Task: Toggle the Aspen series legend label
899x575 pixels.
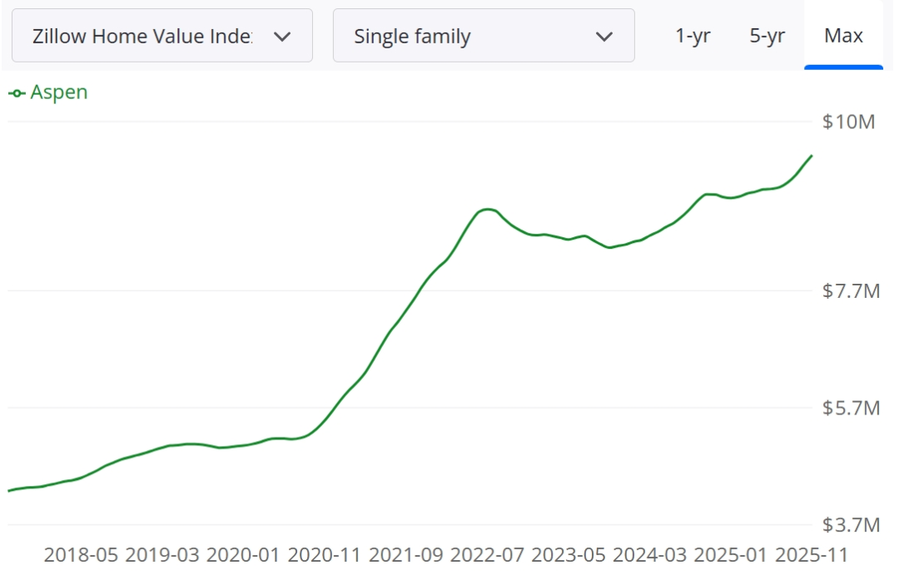Action: (x=59, y=92)
